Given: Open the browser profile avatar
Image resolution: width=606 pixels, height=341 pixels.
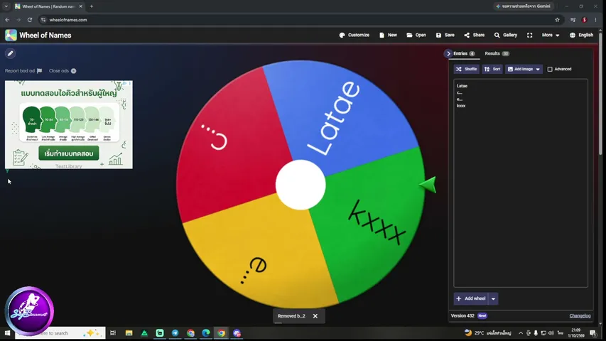Looking at the screenshot, I should [x=585, y=20].
